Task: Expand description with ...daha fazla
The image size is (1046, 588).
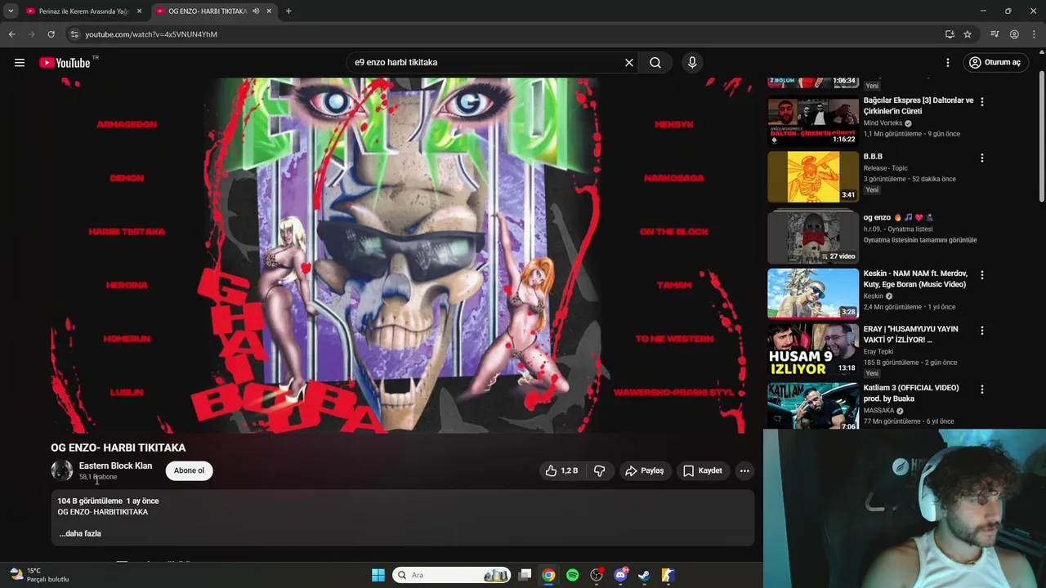Action: click(x=80, y=533)
